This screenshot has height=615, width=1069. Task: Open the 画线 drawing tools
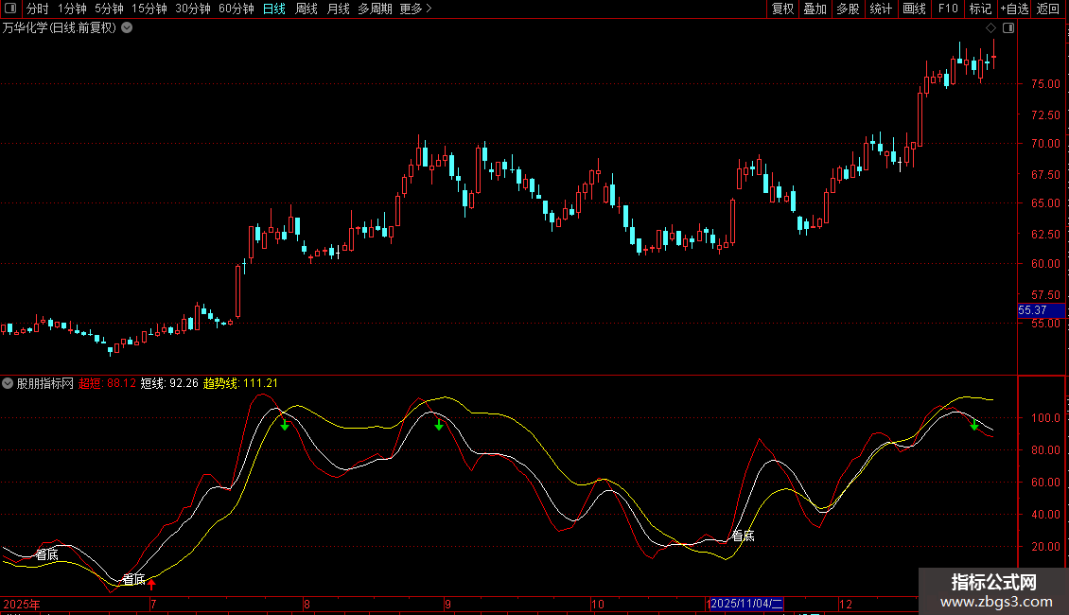914,9
